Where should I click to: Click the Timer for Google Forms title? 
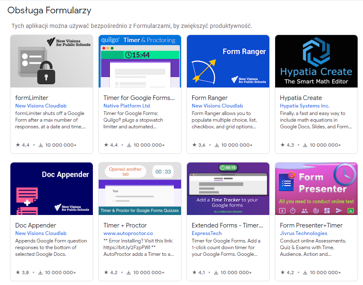(139, 98)
